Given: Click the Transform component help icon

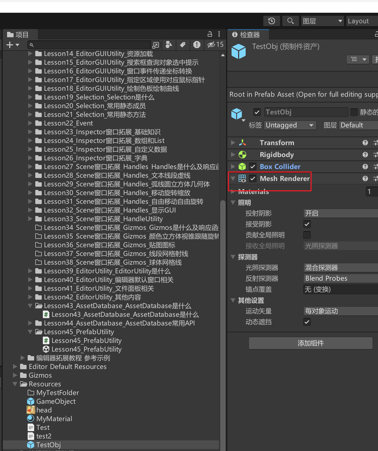Looking at the screenshot, I should pyautogui.click(x=365, y=143).
